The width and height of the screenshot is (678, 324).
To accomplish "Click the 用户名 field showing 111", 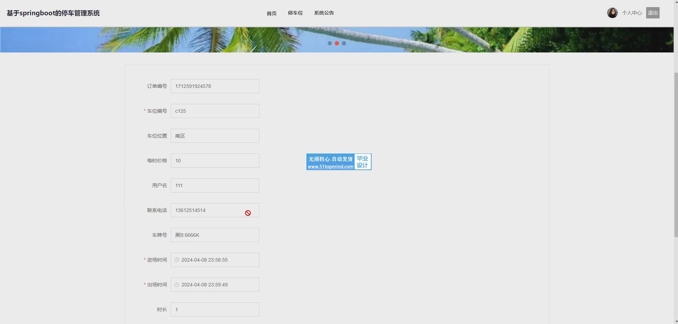I will pos(215,185).
